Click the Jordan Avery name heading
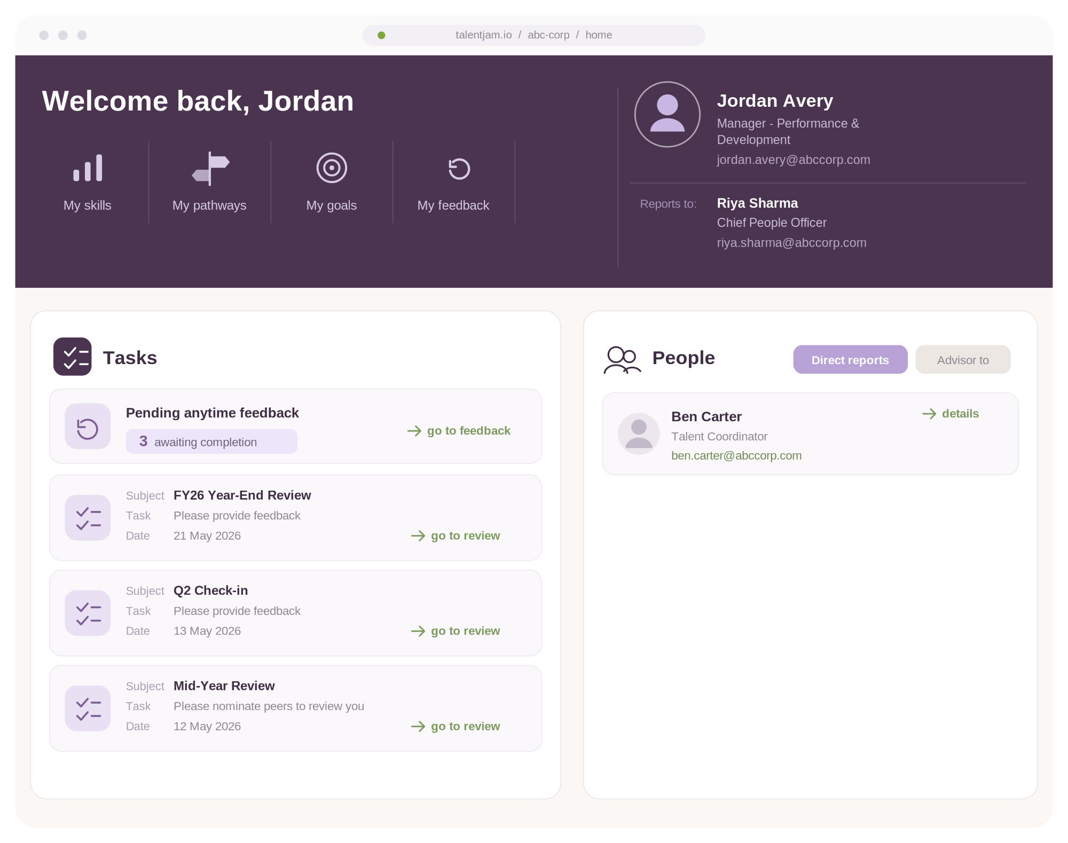 click(775, 101)
